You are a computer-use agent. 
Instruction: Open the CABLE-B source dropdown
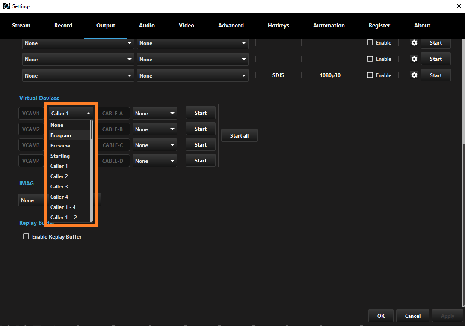pos(154,129)
